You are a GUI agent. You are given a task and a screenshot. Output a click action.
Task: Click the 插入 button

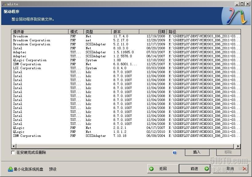pyautogui.click(x=197, y=152)
